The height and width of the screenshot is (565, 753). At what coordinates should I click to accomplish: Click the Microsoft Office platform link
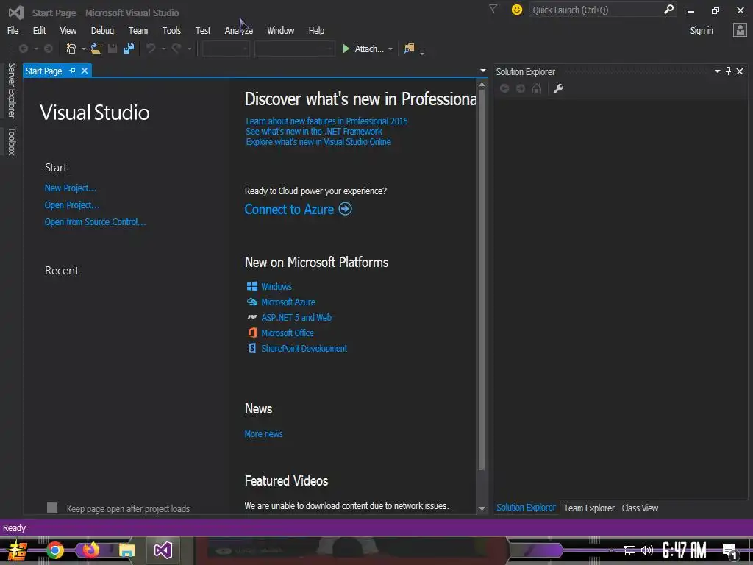[288, 333]
